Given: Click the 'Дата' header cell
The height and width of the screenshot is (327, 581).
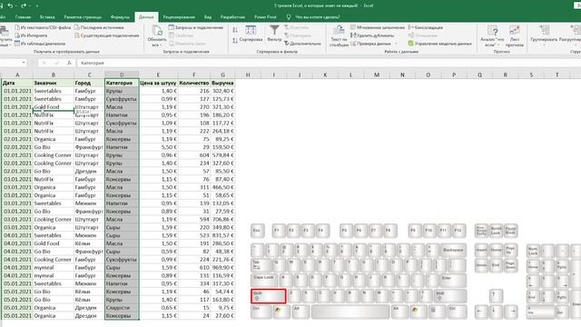Looking at the screenshot, I should (x=17, y=83).
